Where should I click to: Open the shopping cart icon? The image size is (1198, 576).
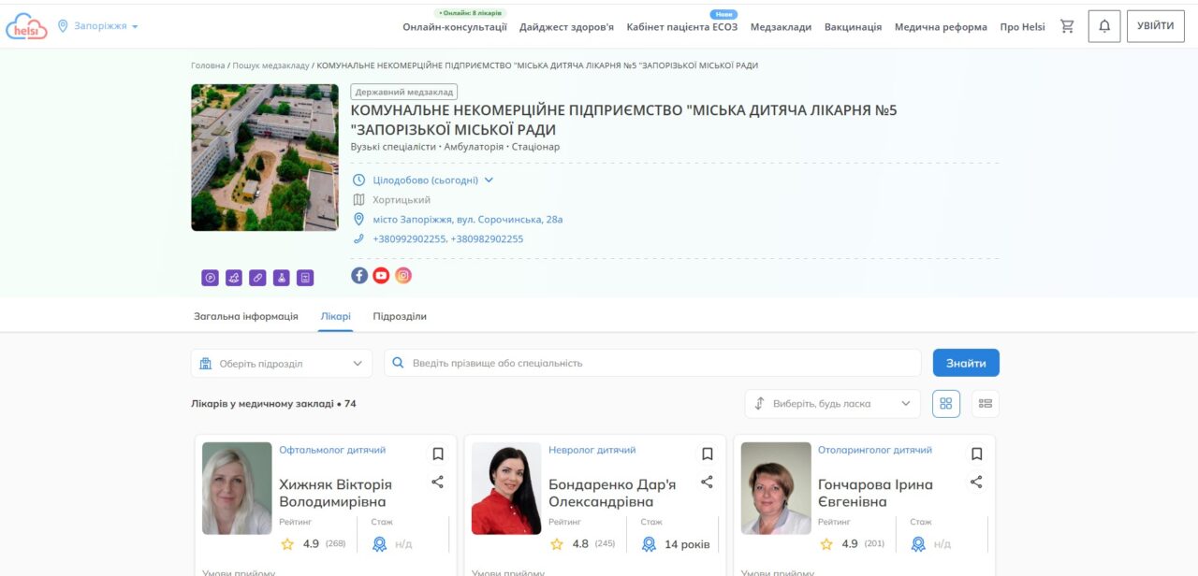1067,26
